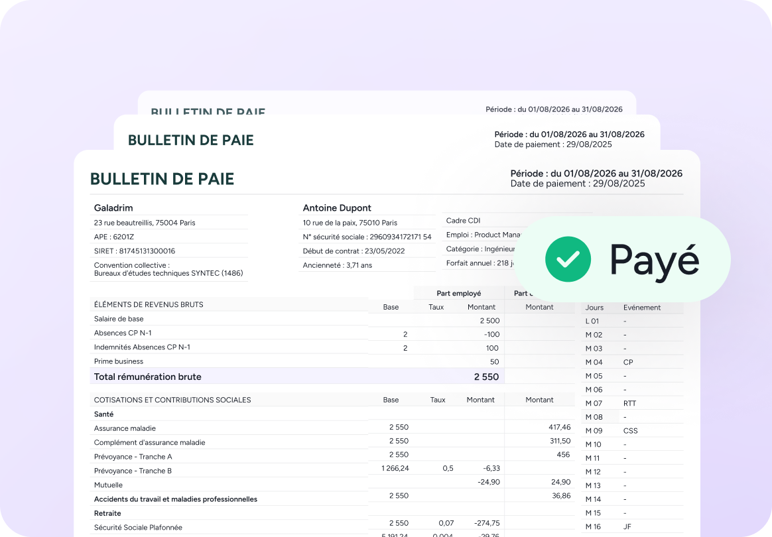Select the N° sécurité sociale field
Screen dimensions: 772x537
[367, 237]
